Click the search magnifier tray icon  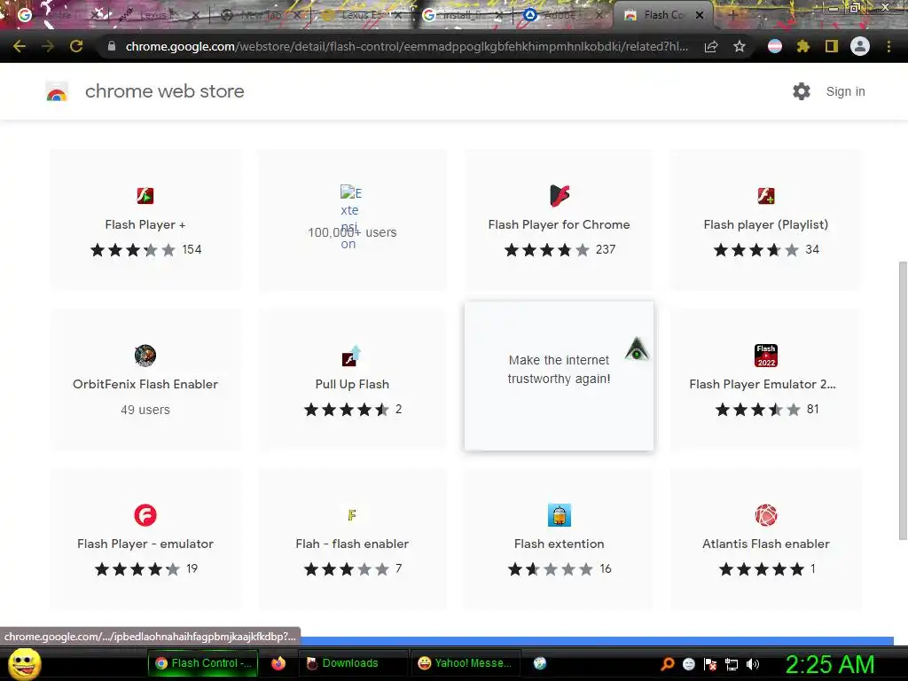click(668, 664)
